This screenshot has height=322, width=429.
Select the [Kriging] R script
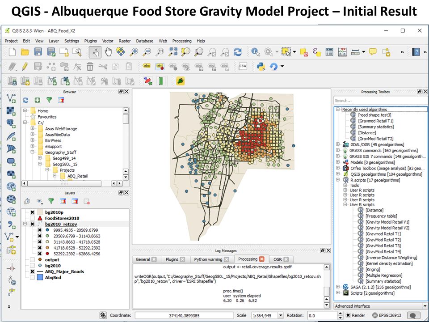(x=373, y=269)
